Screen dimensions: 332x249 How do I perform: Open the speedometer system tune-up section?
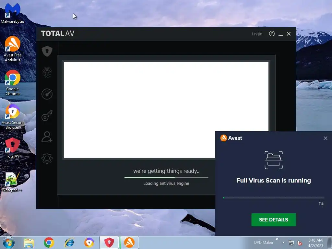(47, 94)
